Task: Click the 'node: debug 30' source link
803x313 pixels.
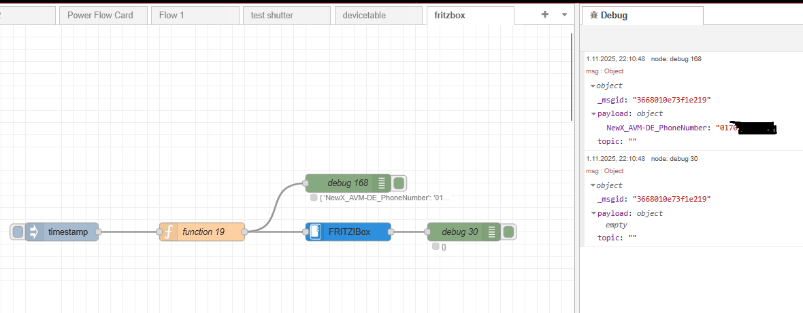Action: [674, 158]
